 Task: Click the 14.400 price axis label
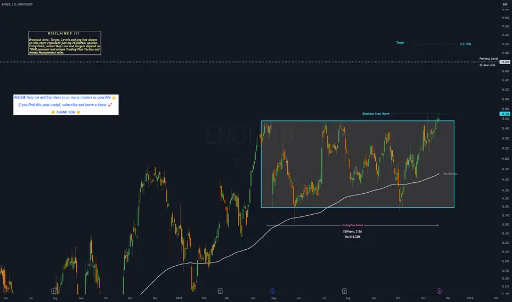point(505,180)
